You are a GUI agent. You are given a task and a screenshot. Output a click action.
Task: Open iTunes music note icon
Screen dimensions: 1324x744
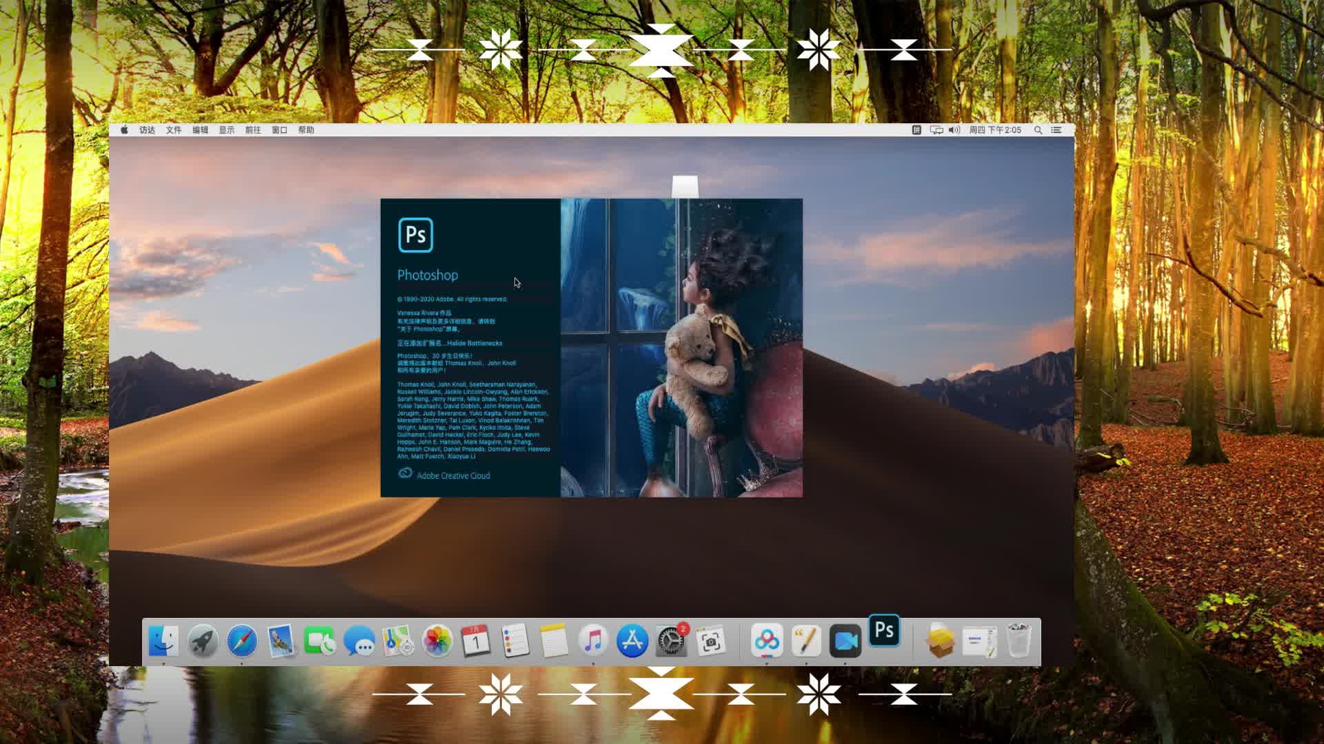(593, 641)
